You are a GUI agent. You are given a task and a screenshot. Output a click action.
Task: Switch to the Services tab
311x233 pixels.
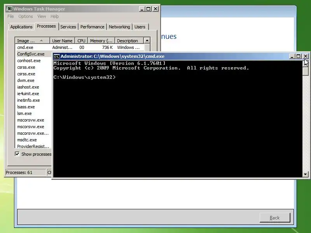[x=68, y=27]
